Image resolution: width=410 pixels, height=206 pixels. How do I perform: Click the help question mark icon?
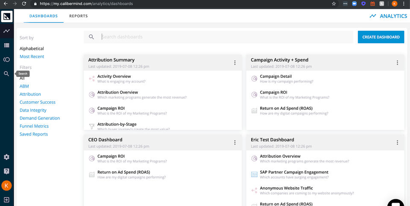7,171
